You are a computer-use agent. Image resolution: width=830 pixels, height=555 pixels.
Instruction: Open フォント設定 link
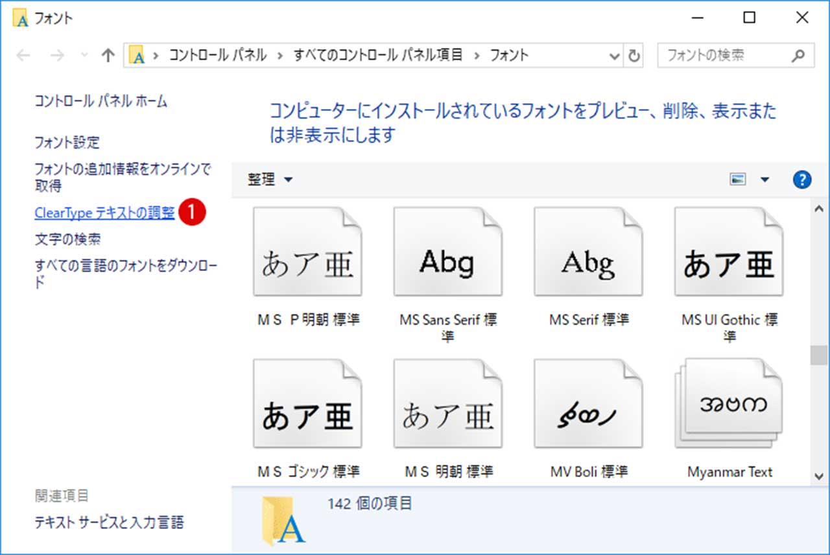[x=67, y=143]
